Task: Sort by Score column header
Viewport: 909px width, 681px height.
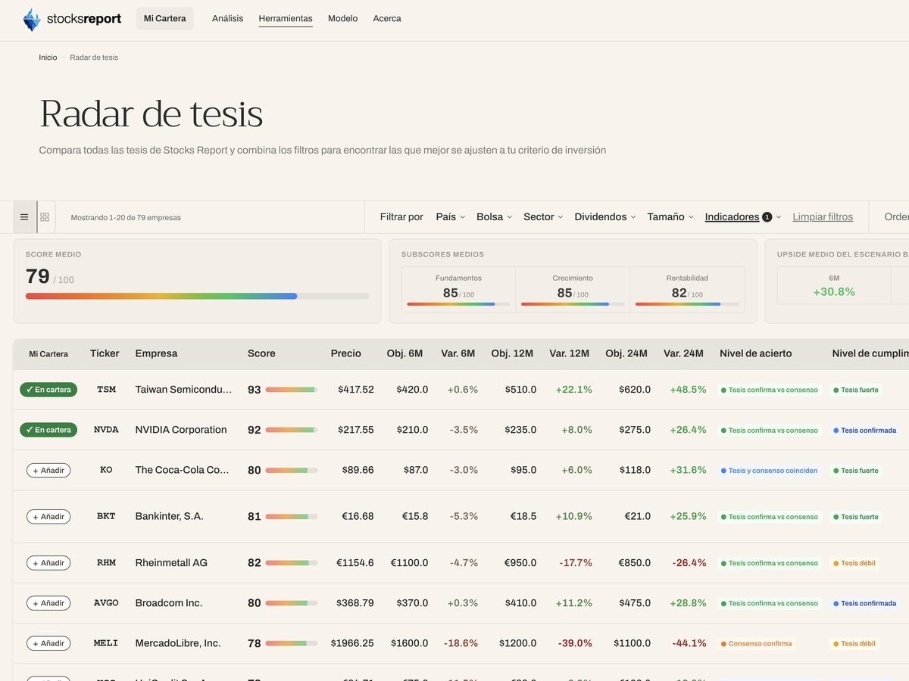Action: coord(261,353)
